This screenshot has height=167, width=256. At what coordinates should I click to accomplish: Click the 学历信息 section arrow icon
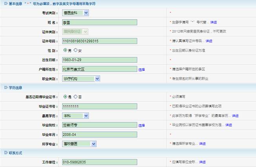[5, 88]
